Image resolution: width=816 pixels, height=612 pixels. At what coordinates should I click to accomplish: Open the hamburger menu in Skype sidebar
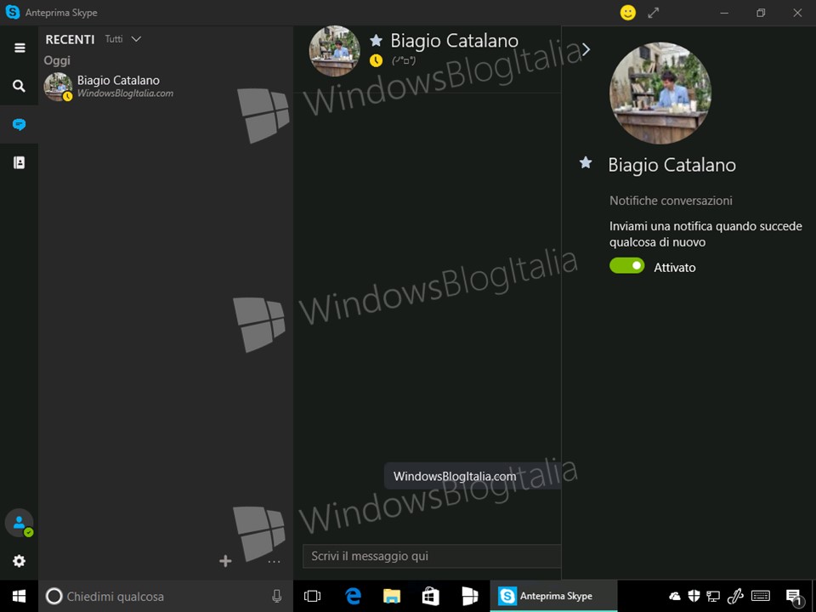click(x=20, y=48)
